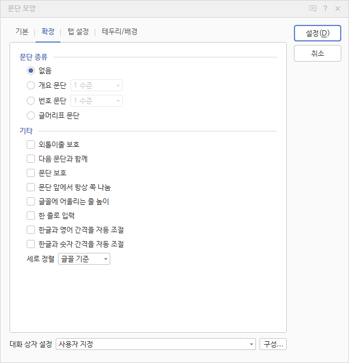
Task: Close the 문단 모양 dialog
Action: coord(338,9)
